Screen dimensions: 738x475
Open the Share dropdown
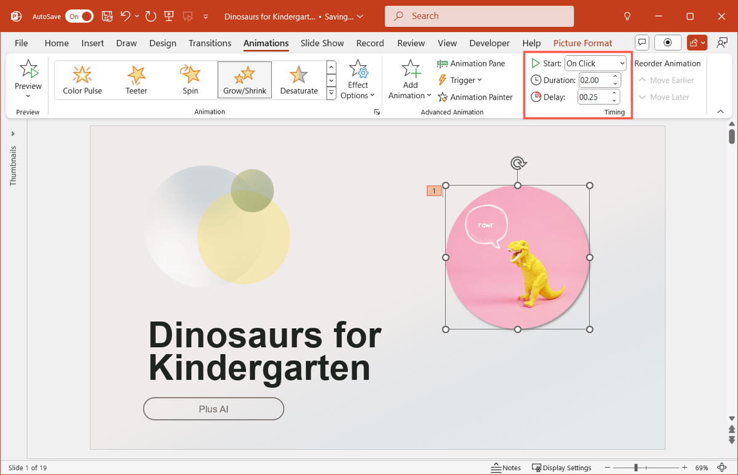pyautogui.click(x=697, y=42)
